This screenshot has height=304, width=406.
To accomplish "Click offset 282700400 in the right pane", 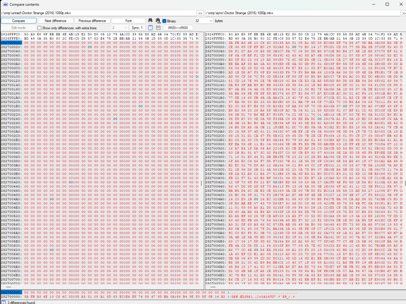I will pyautogui.click(x=216, y=178).
